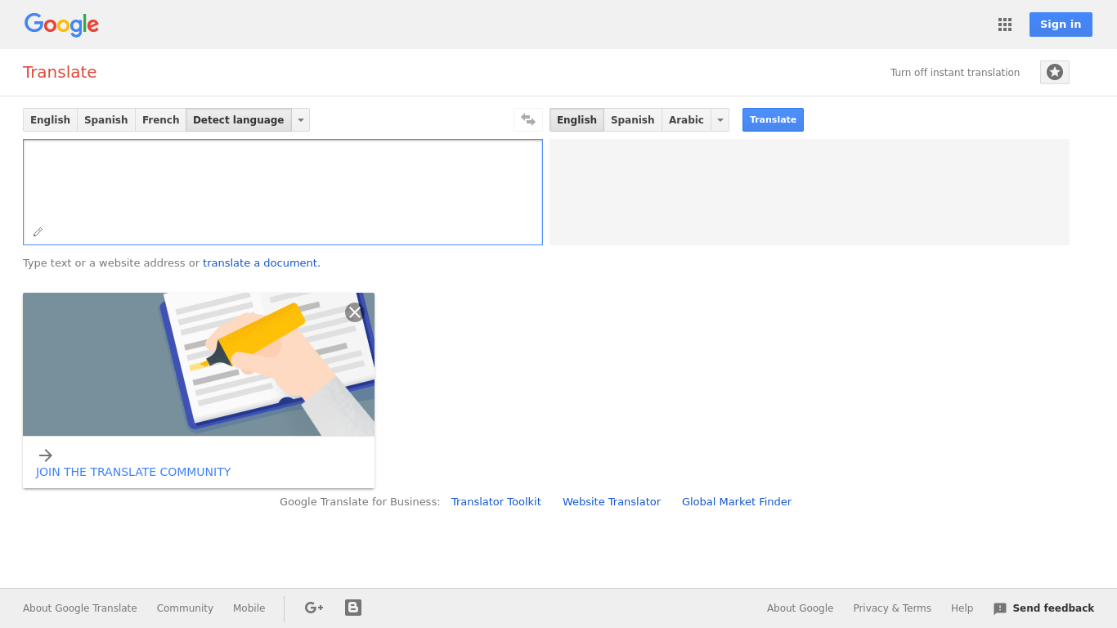Open the Blogger icon in footer
Viewport: 1117px width, 628px height.
point(353,608)
